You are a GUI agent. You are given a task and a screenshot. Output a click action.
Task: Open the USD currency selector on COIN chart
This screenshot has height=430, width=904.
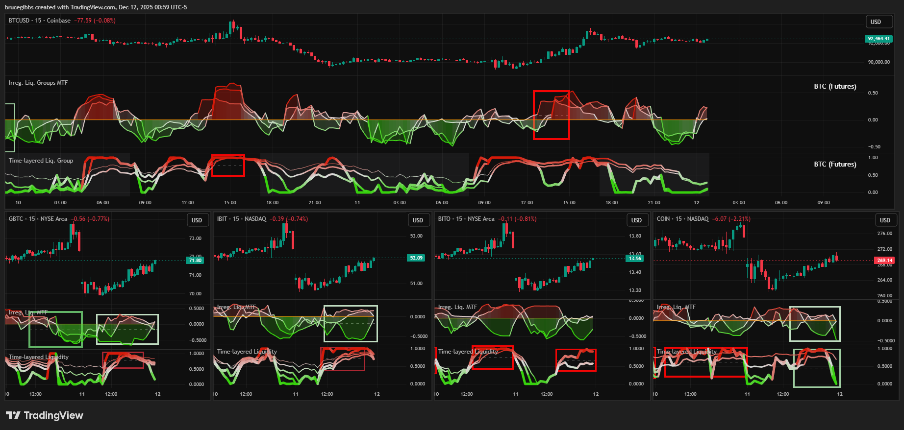click(885, 220)
